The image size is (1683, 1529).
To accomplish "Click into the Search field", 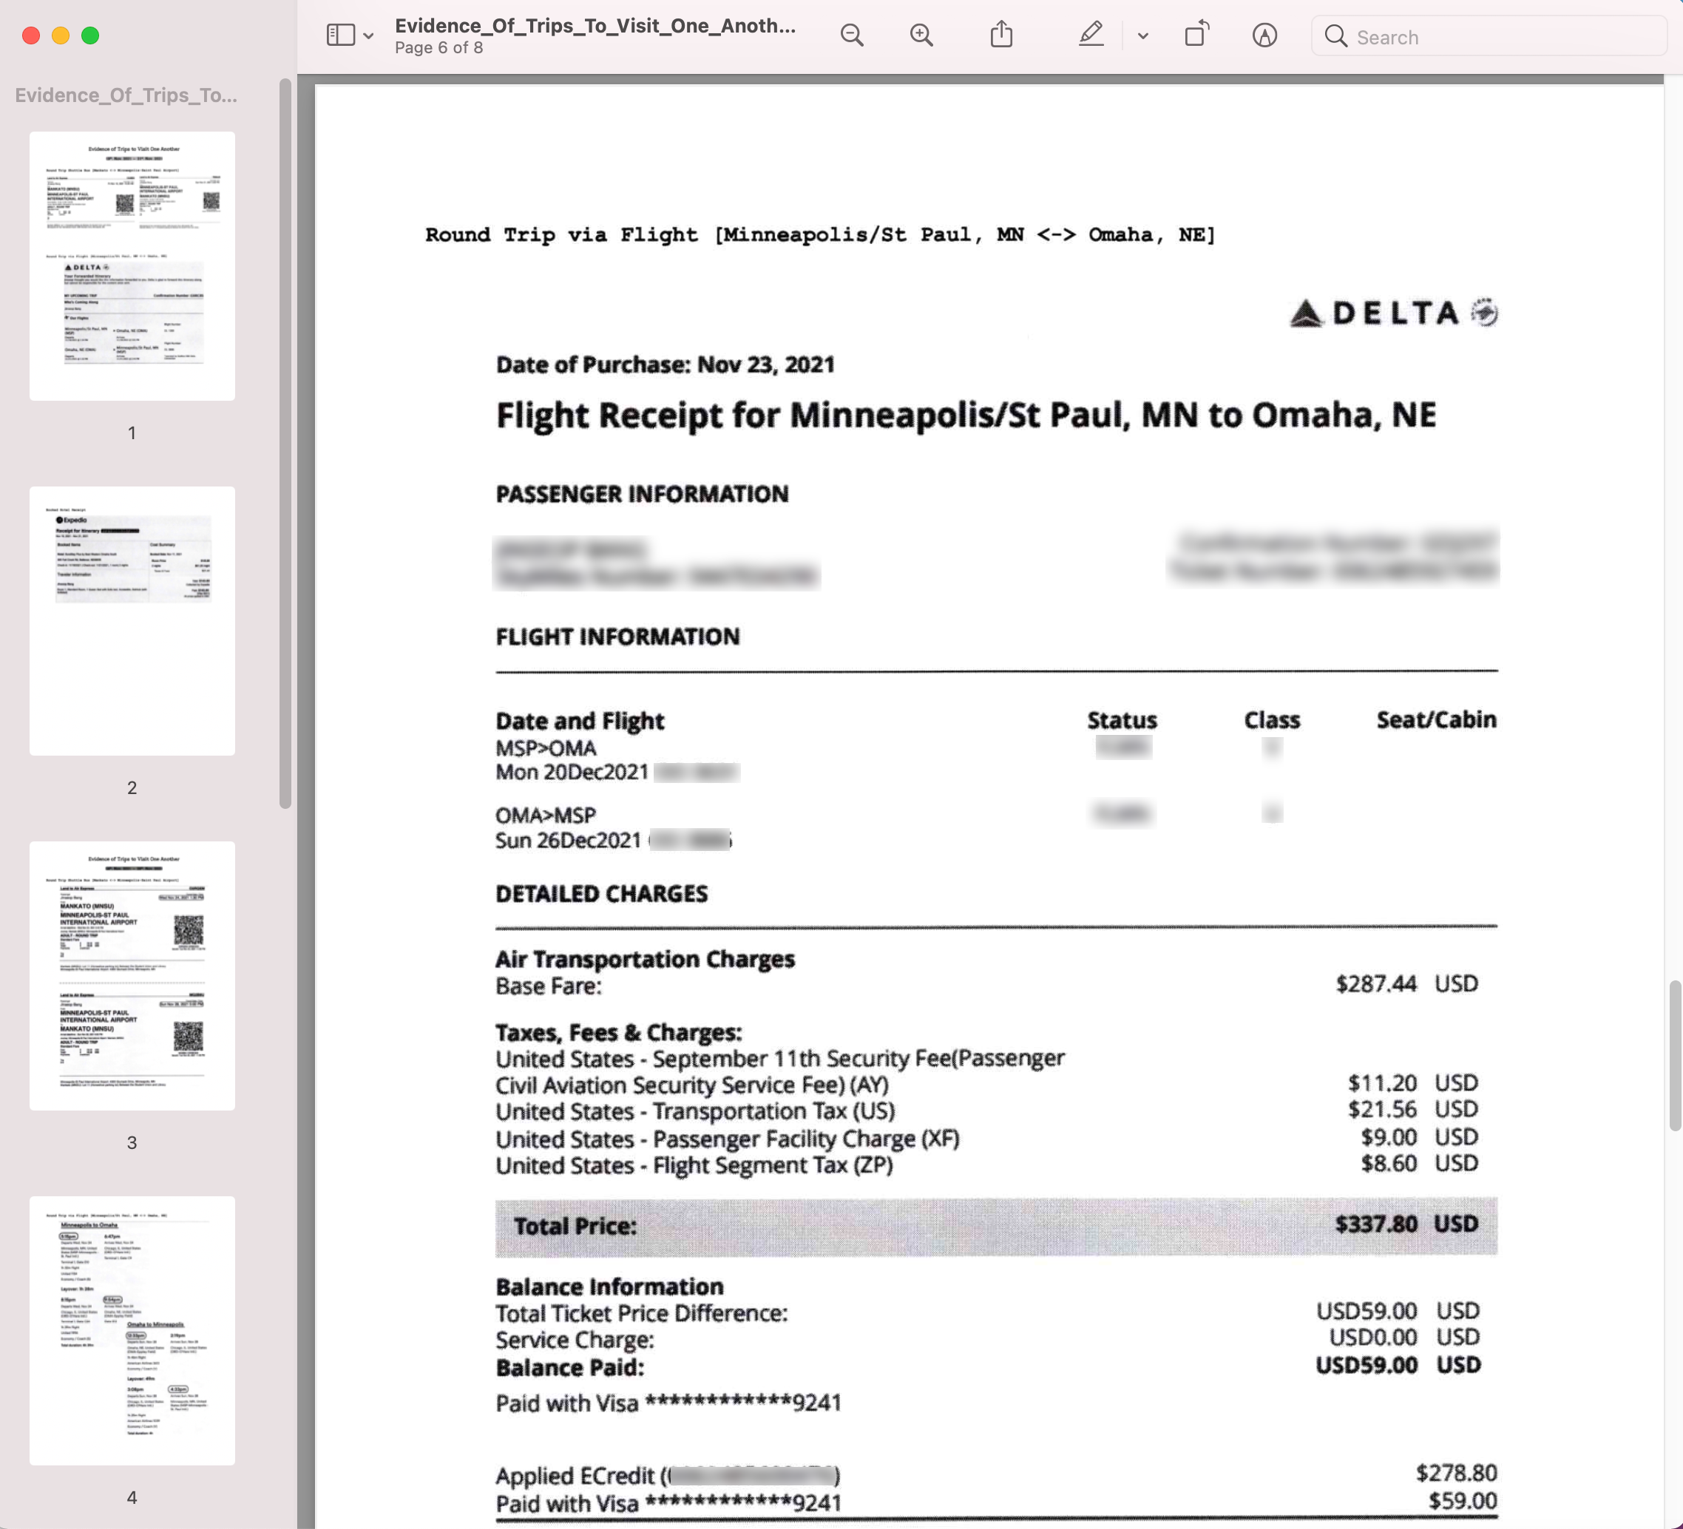I will (x=1489, y=37).
